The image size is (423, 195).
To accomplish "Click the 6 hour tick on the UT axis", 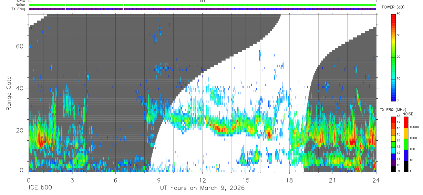I will tap(115, 180).
